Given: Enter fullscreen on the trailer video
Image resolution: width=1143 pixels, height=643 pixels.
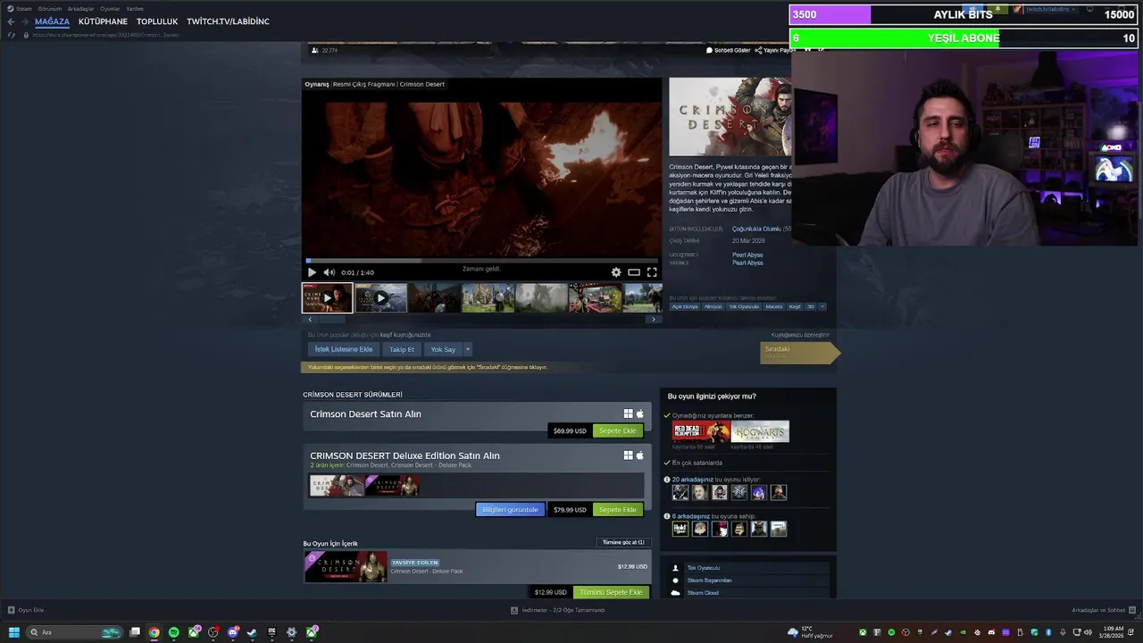Looking at the screenshot, I should click(652, 272).
